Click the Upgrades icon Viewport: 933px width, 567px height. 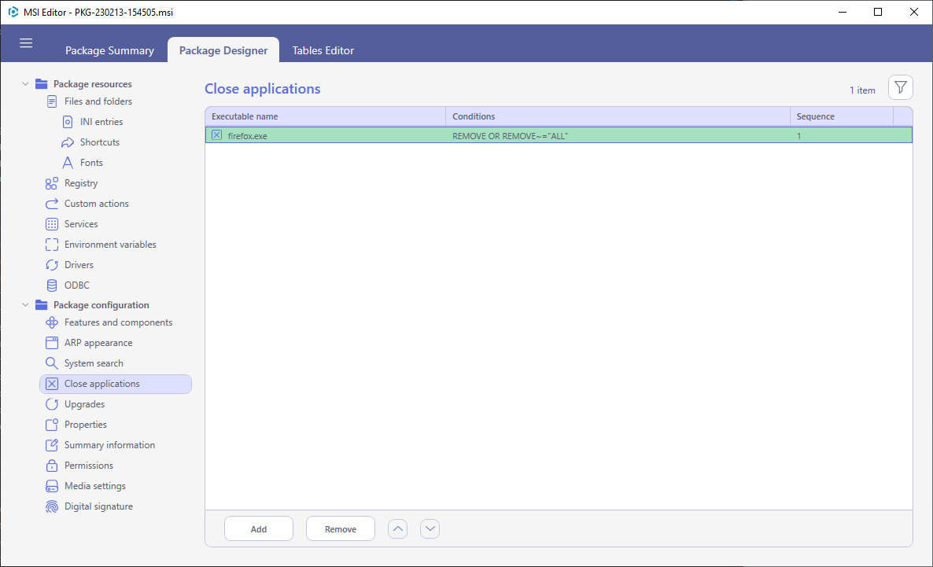point(52,404)
